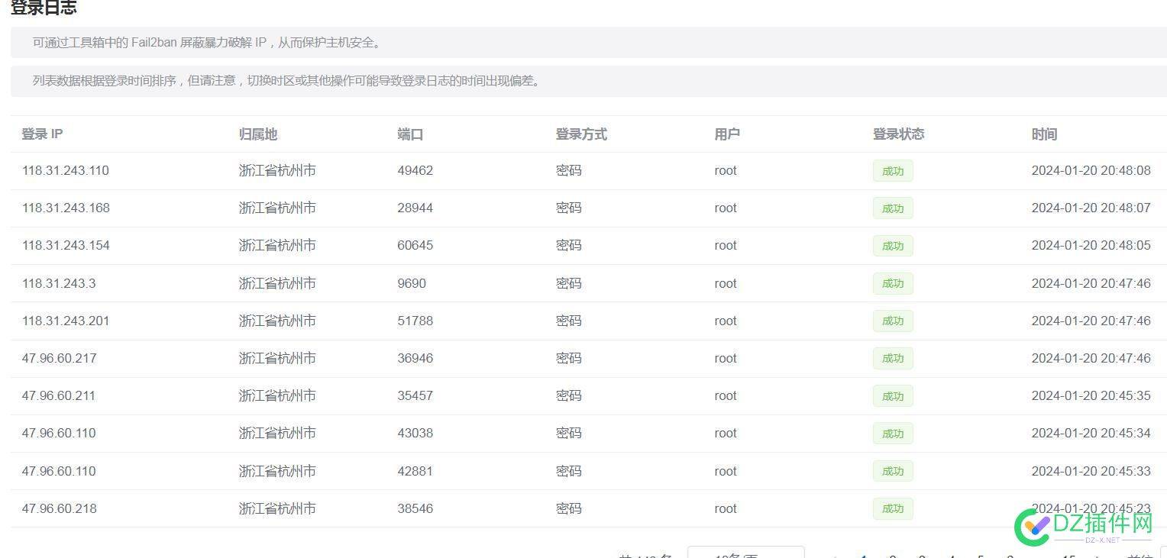Click port value 36946
The image size is (1167, 558).
415,359
